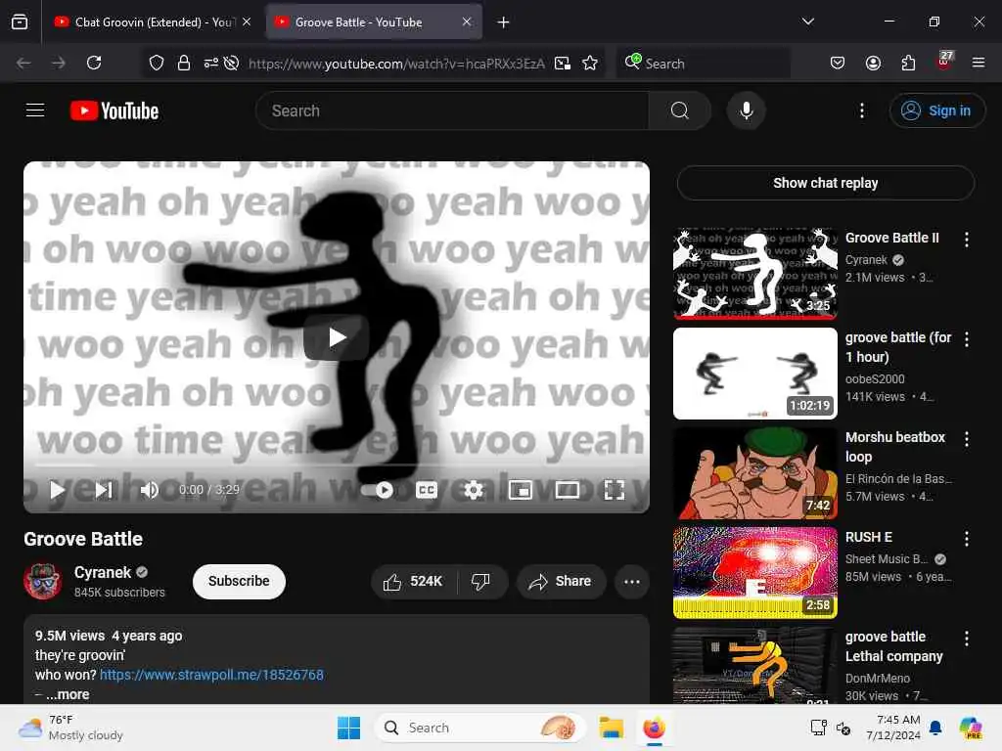The width and height of the screenshot is (1002, 751).
Task: Open Windows Start menu
Action: (348, 728)
